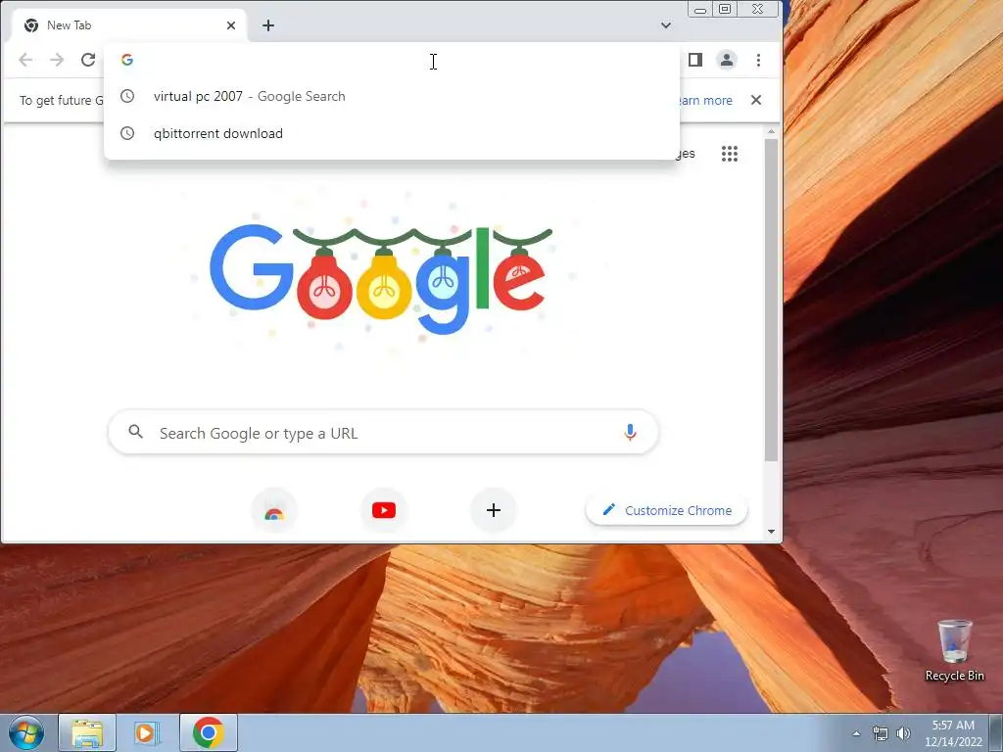Screen dimensions: 1003x752
Task: Show hidden tray icons arrow
Action: (x=856, y=733)
